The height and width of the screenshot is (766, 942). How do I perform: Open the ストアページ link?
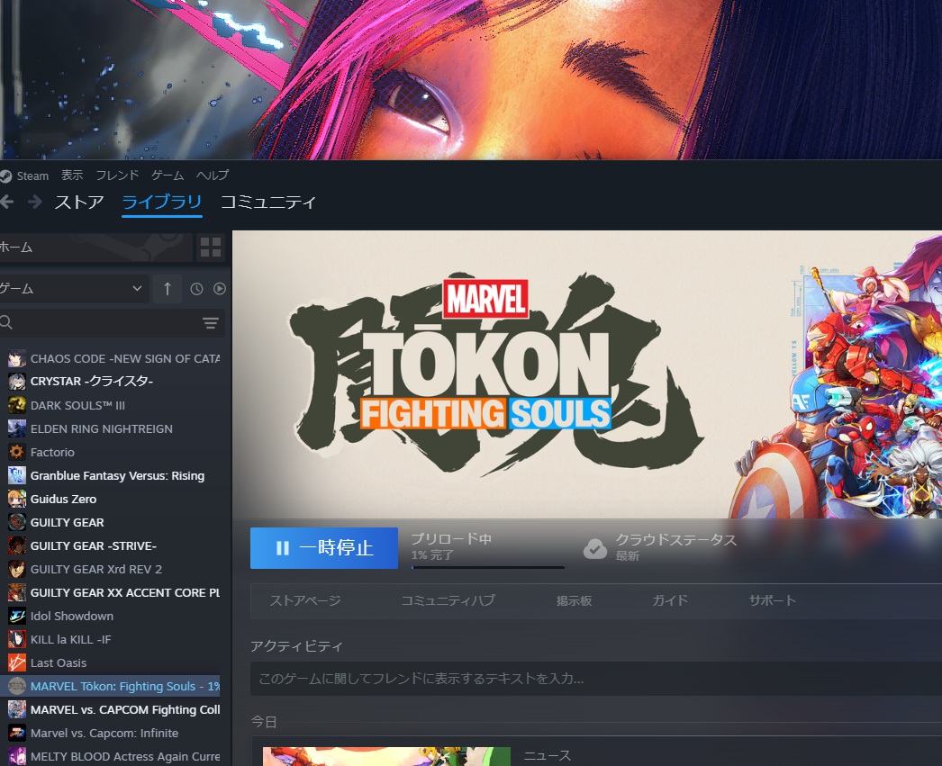tap(305, 600)
